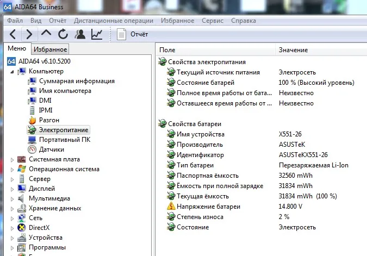This screenshot has width=367, height=256.
Task: Open remote user management person icon
Action: [x=80, y=34]
